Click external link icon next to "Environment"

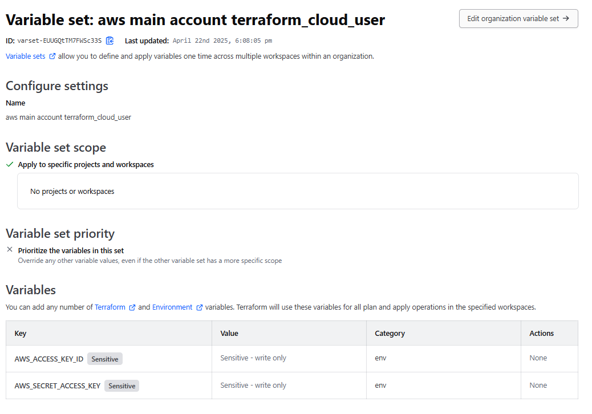[199, 307]
